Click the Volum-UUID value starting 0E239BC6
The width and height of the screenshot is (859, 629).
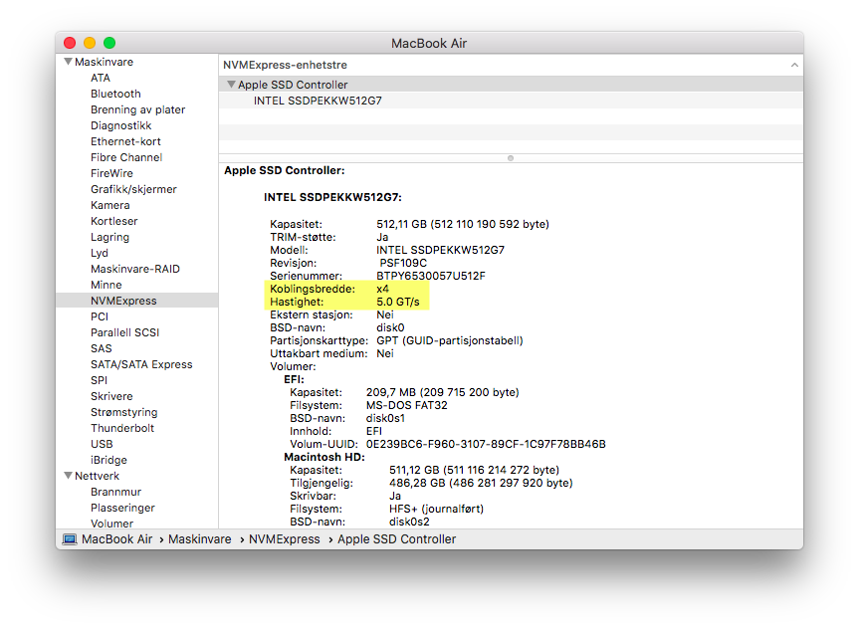pyautogui.click(x=486, y=444)
